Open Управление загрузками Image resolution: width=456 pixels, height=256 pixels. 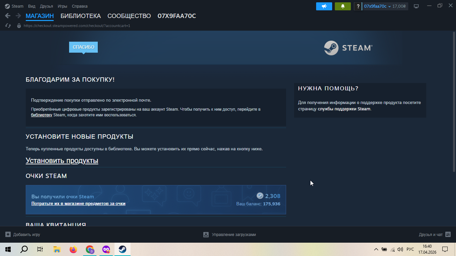tap(230, 234)
